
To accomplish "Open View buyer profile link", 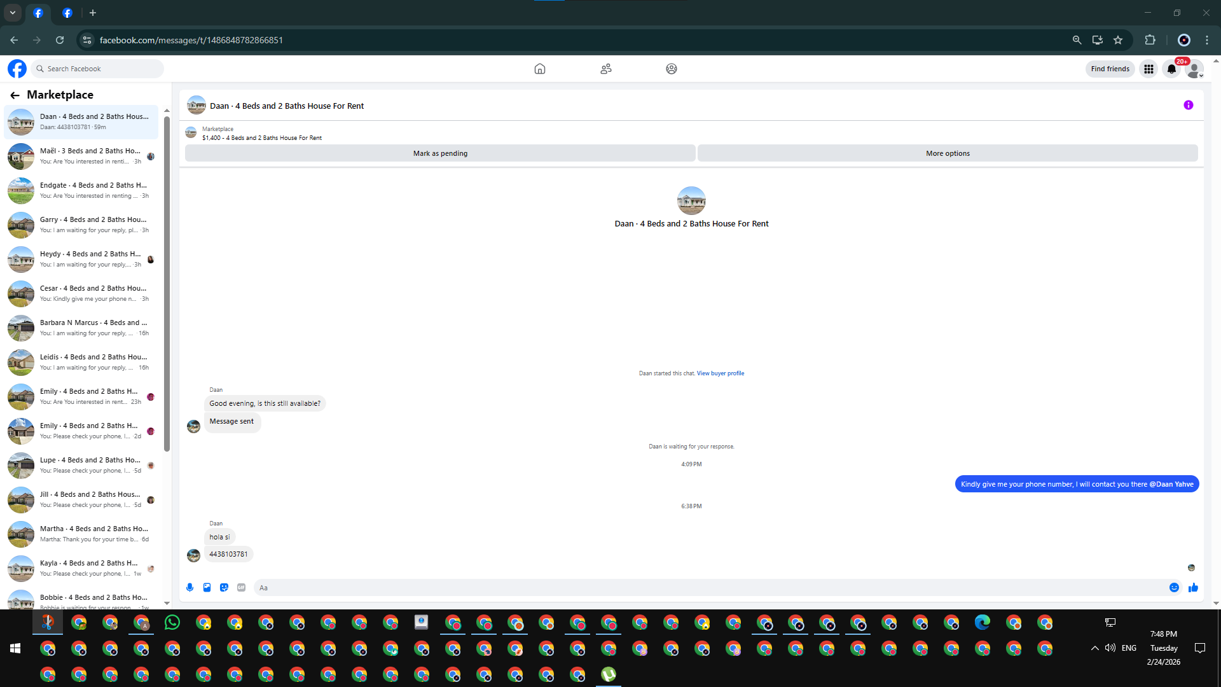I will 720,373.
